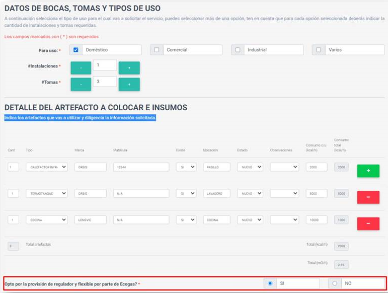388x293 pixels.
Task: Check the Industrial use checkbox
Action: click(238, 50)
